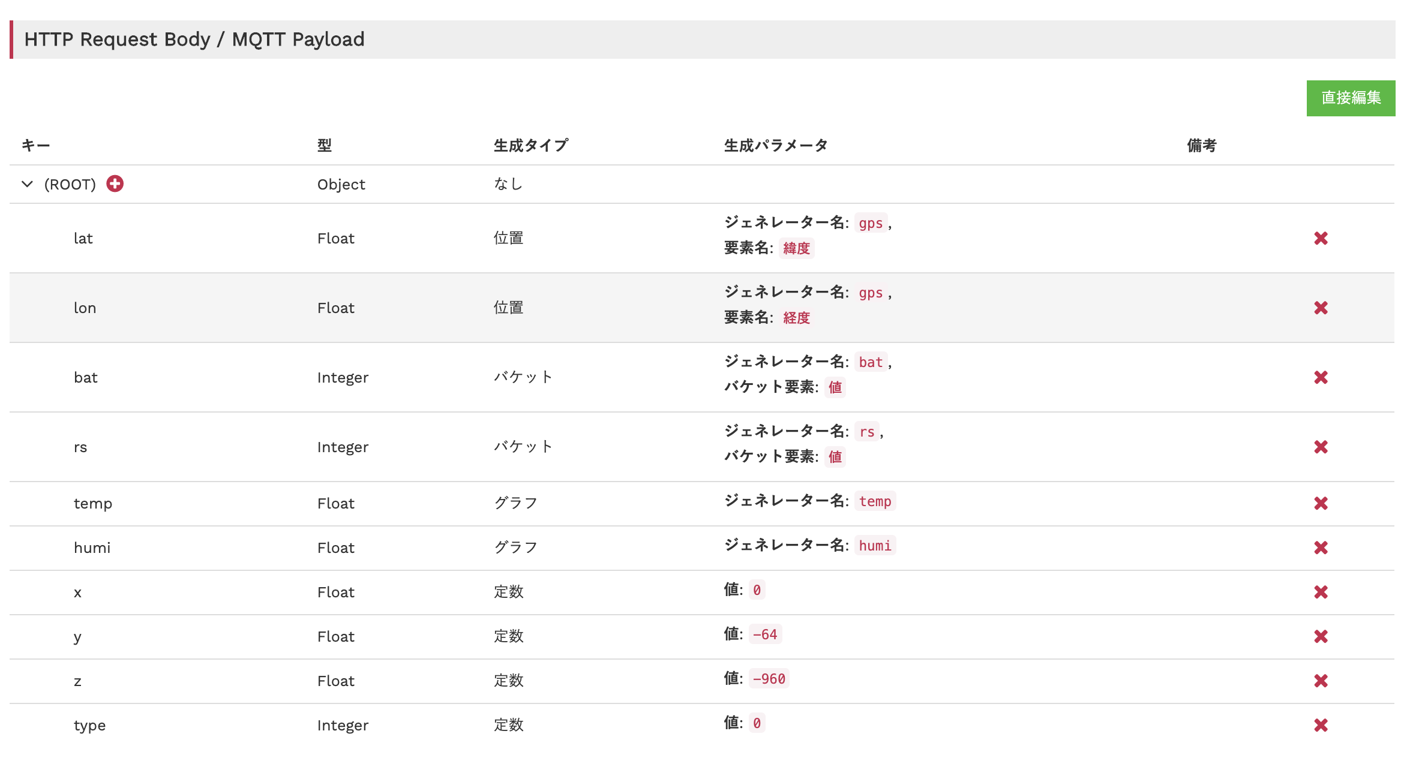This screenshot has width=1410, height=770.
Task: Delete the temp row
Action: coord(1320,503)
